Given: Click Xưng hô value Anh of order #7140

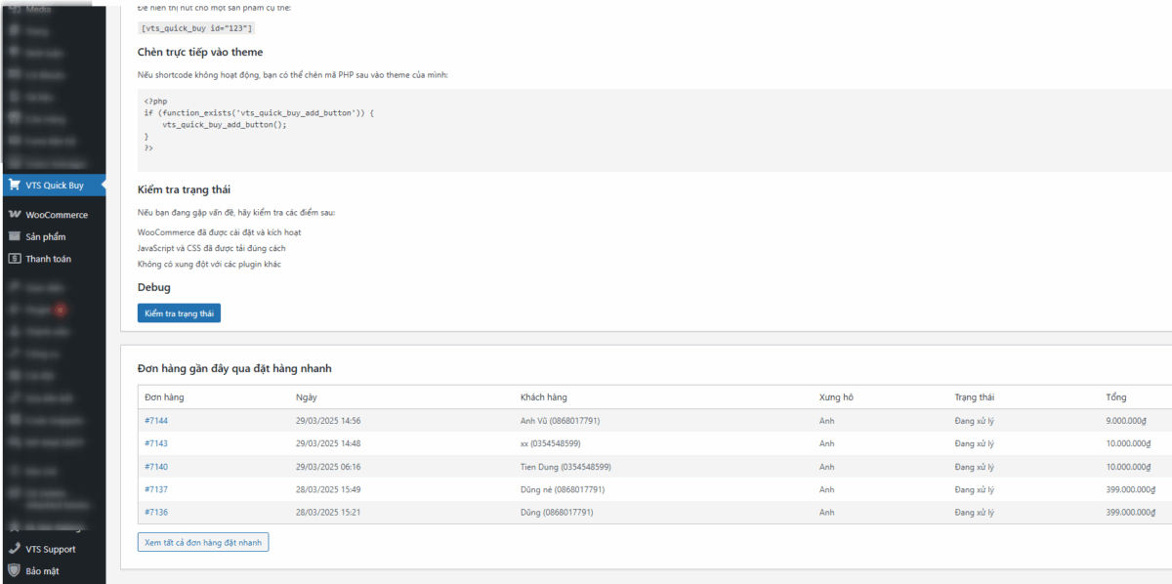Looking at the screenshot, I should (x=827, y=467).
